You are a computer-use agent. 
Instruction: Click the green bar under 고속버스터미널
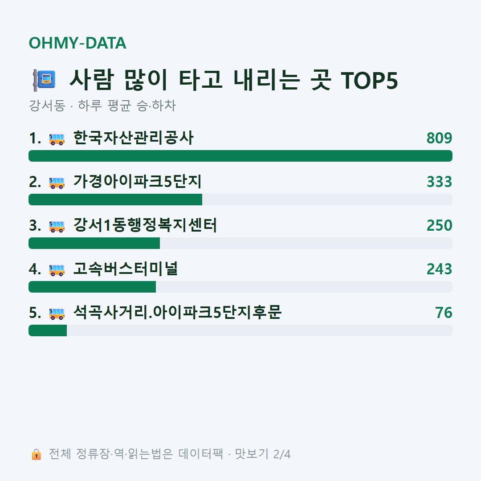[92, 287]
